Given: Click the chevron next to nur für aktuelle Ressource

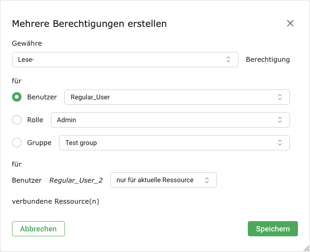Looking at the screenshot, I should coord(207,180).
